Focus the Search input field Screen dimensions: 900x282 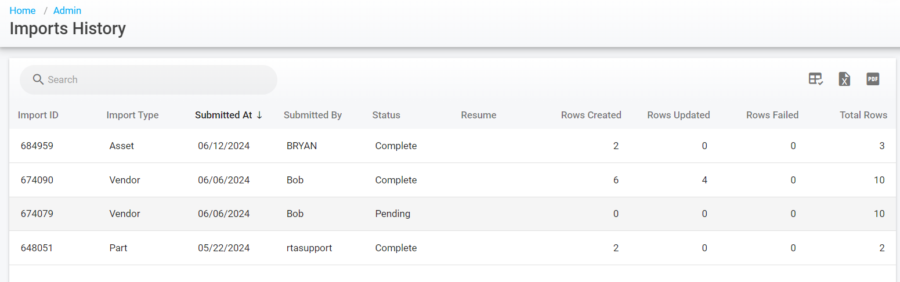click(x=157, y=79)
